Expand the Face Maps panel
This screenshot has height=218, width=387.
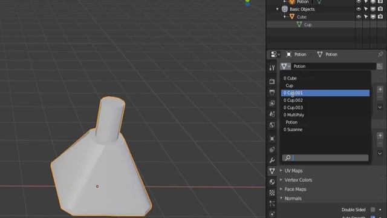(281, 189)
